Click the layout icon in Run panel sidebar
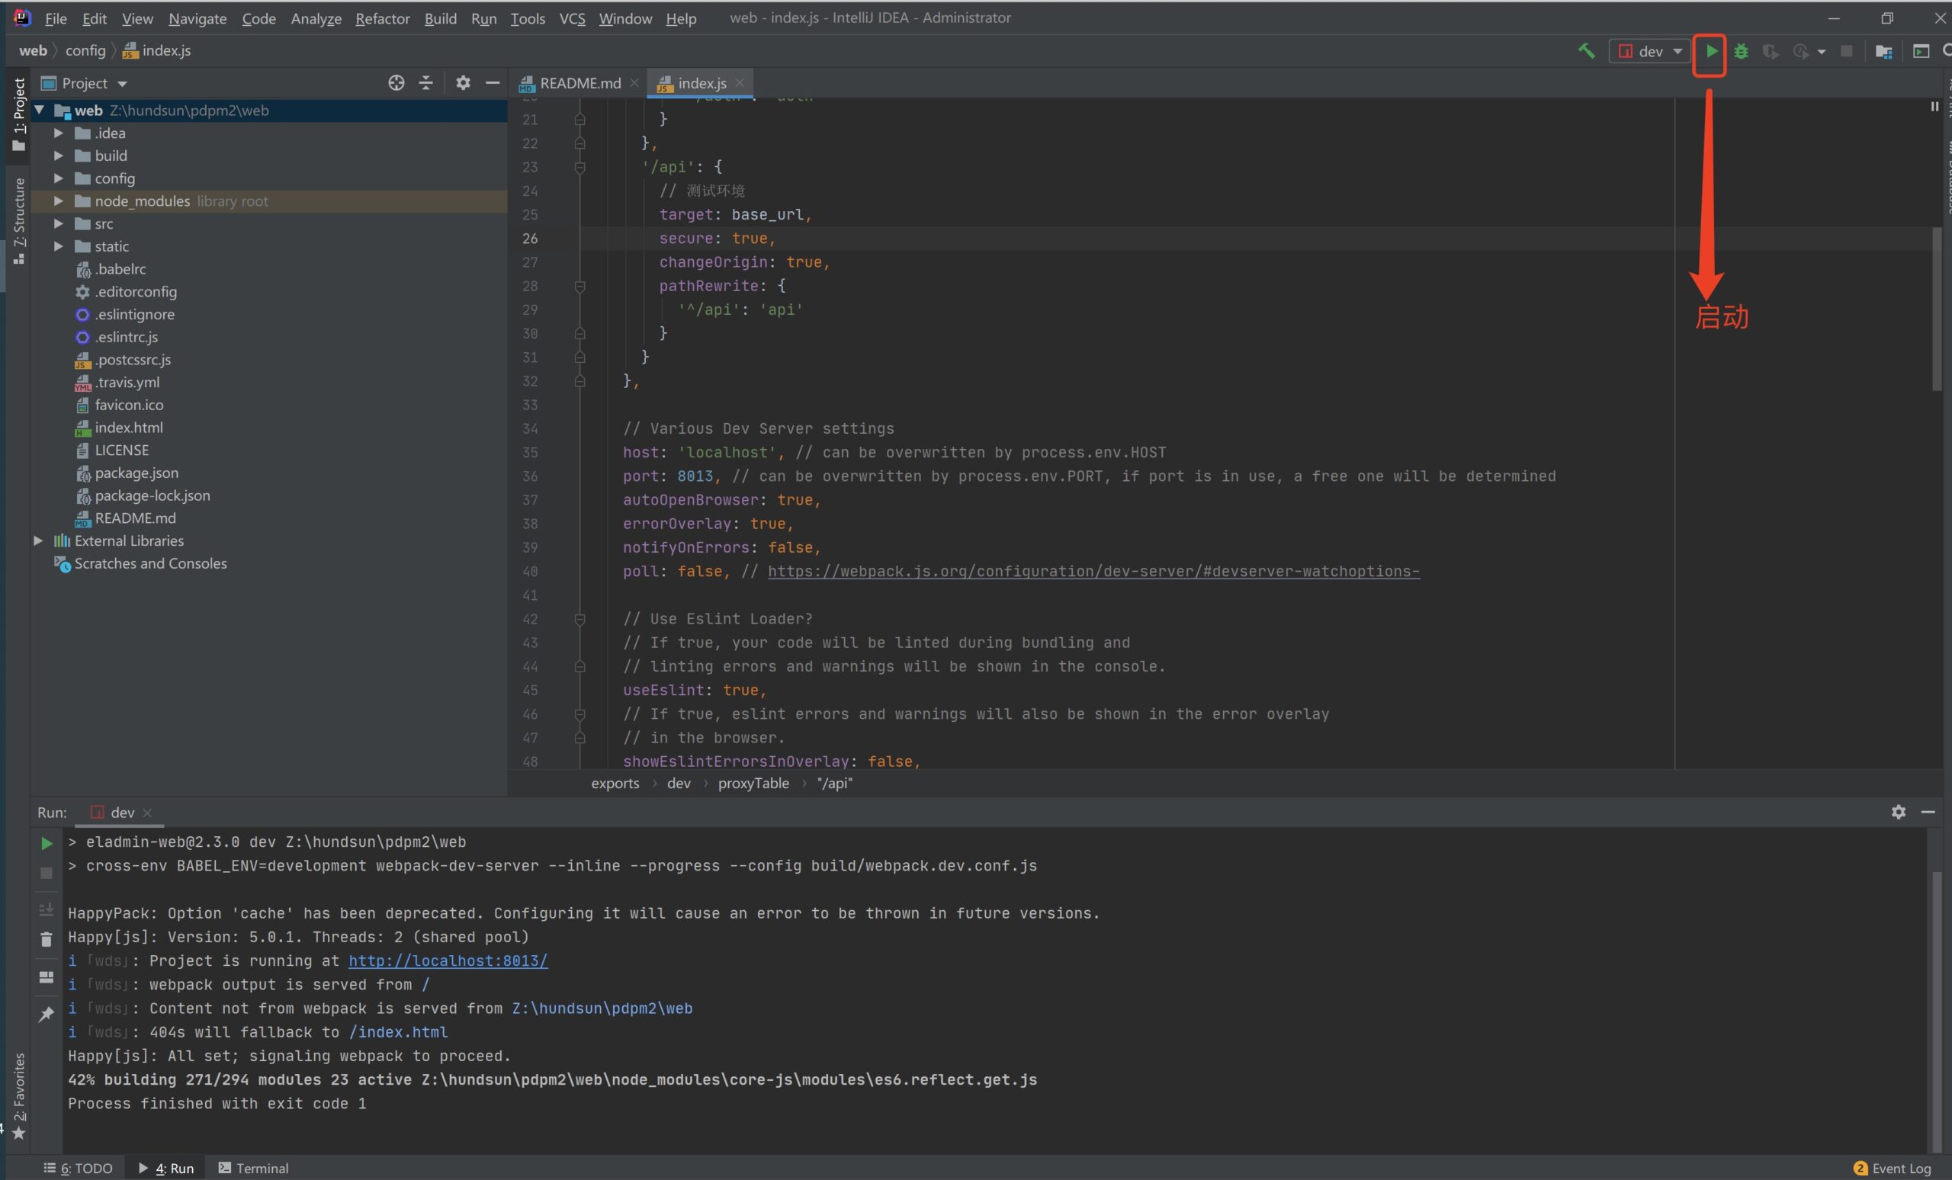The image size is (1952, 1180). pos(47,977)
